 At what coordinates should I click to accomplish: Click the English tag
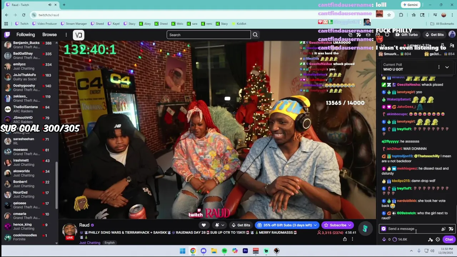pos(110,243)
